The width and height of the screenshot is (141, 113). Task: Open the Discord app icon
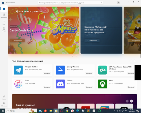[60, 84]
